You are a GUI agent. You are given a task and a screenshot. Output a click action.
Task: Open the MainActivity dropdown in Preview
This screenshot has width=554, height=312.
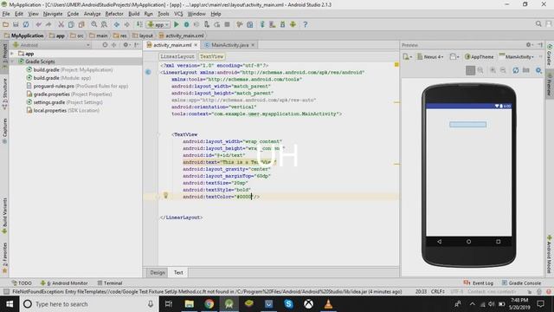click(x=516, y=56)
